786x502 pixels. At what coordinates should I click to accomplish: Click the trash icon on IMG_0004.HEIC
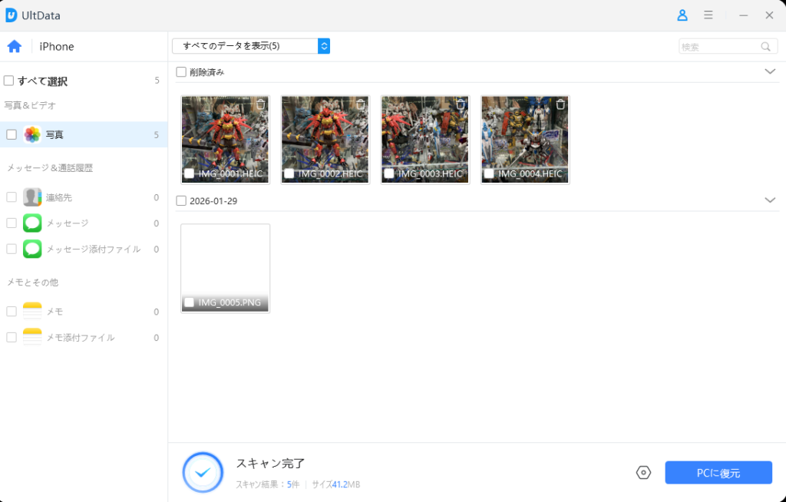click(560, 104)
